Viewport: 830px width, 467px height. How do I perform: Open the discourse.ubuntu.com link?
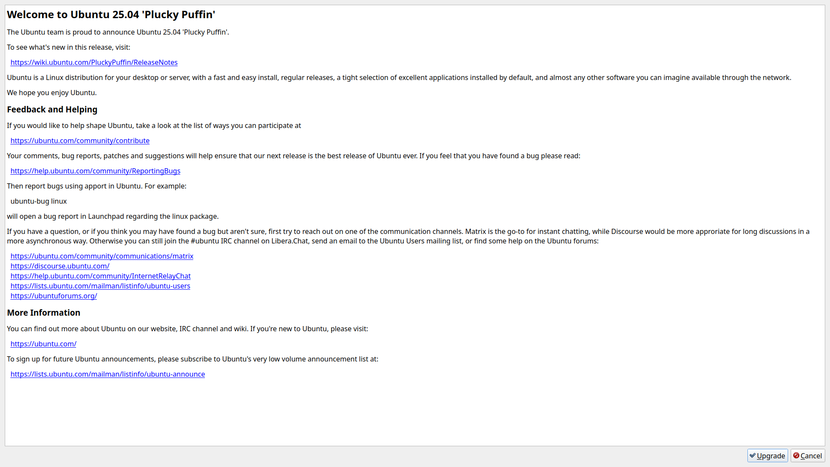tap(60, 266)
